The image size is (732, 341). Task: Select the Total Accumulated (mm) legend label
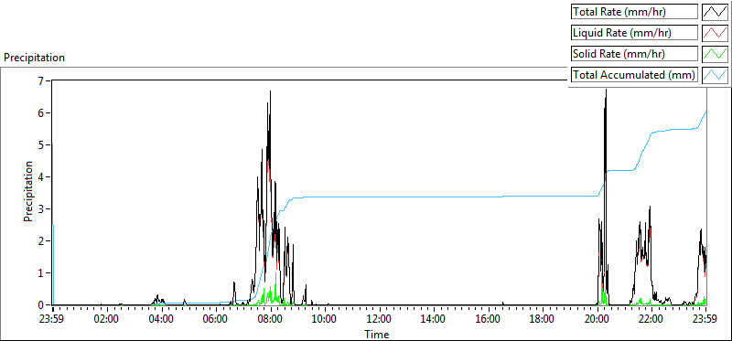[634, 74]
